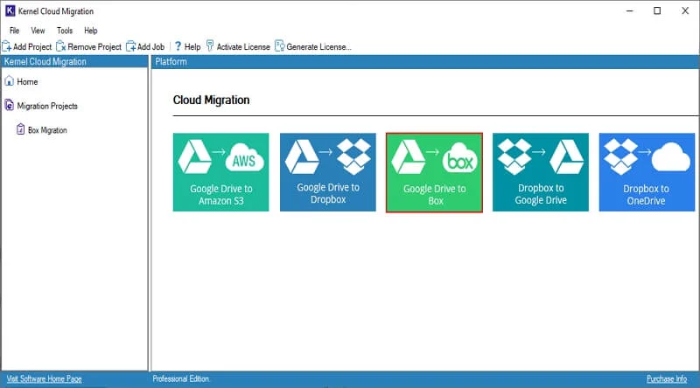The height and width of the screenshot is (388, 700).
Task: Select Migration Projects tree node
Action: tap(47, 106)
